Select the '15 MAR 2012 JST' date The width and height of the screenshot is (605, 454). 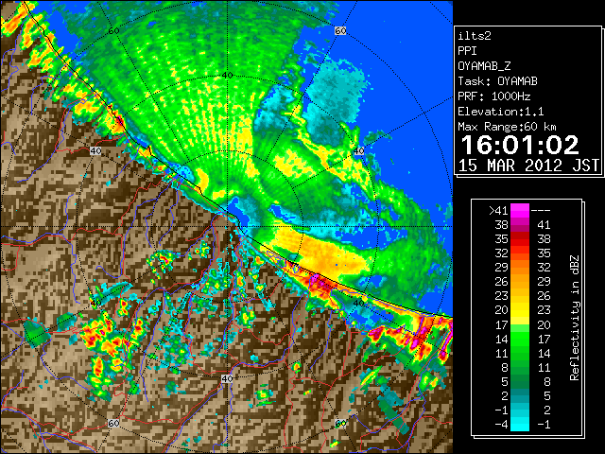528,166
